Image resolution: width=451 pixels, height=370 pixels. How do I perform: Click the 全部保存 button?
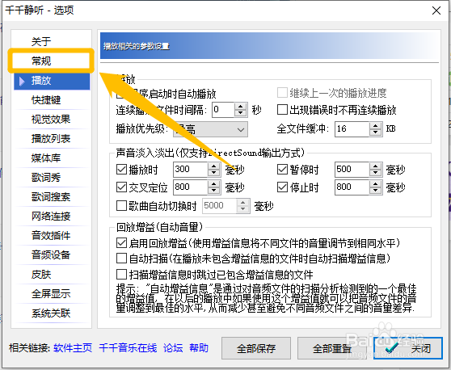[256, 348]
